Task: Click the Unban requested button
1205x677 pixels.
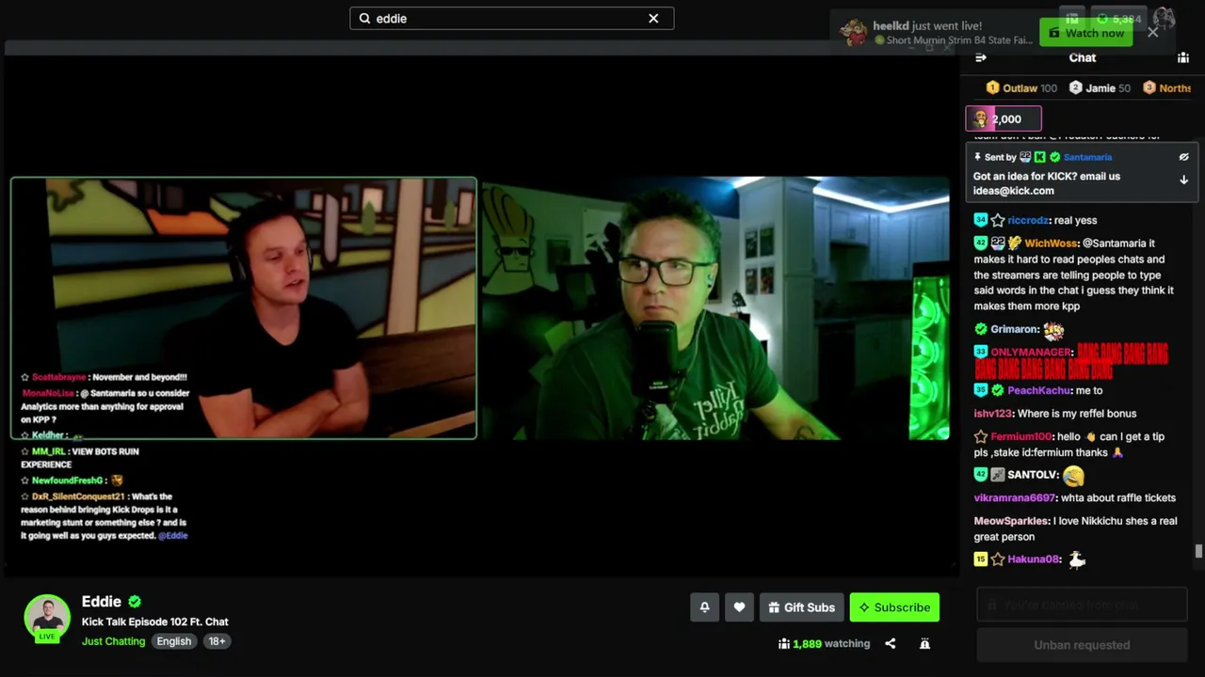Action: (1082, 645)
